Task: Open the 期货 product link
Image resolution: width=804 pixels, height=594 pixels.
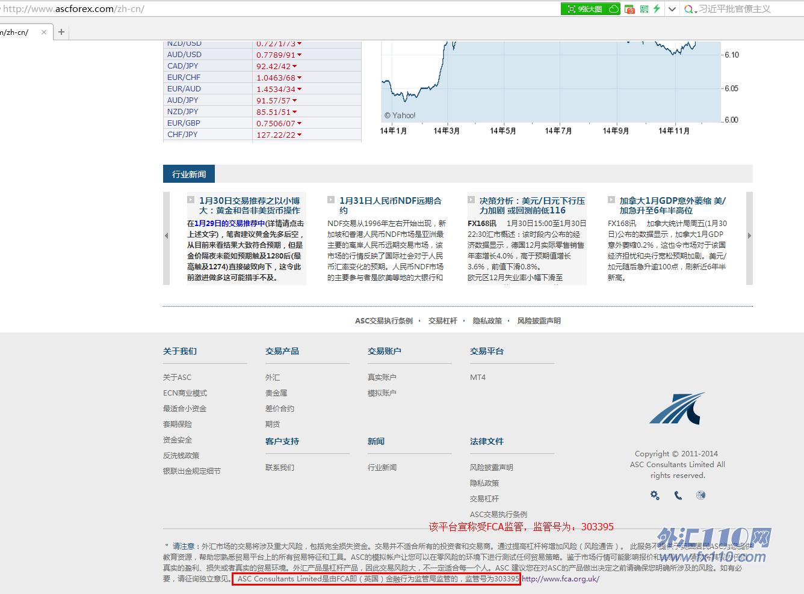Action: click(x=273, y=424)
